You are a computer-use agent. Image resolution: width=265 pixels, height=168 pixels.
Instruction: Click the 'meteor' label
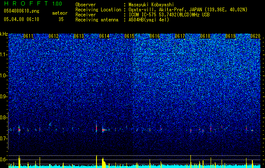click(x=60, y=13)
